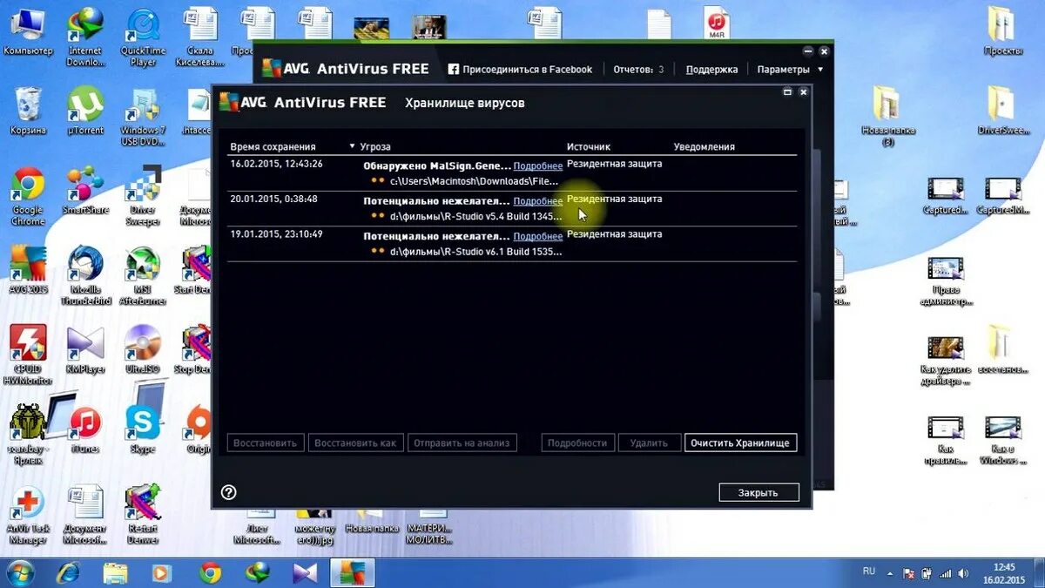
Task: Open Подробнее link for MalSign.Gene threat
Action: click(537, 166)
